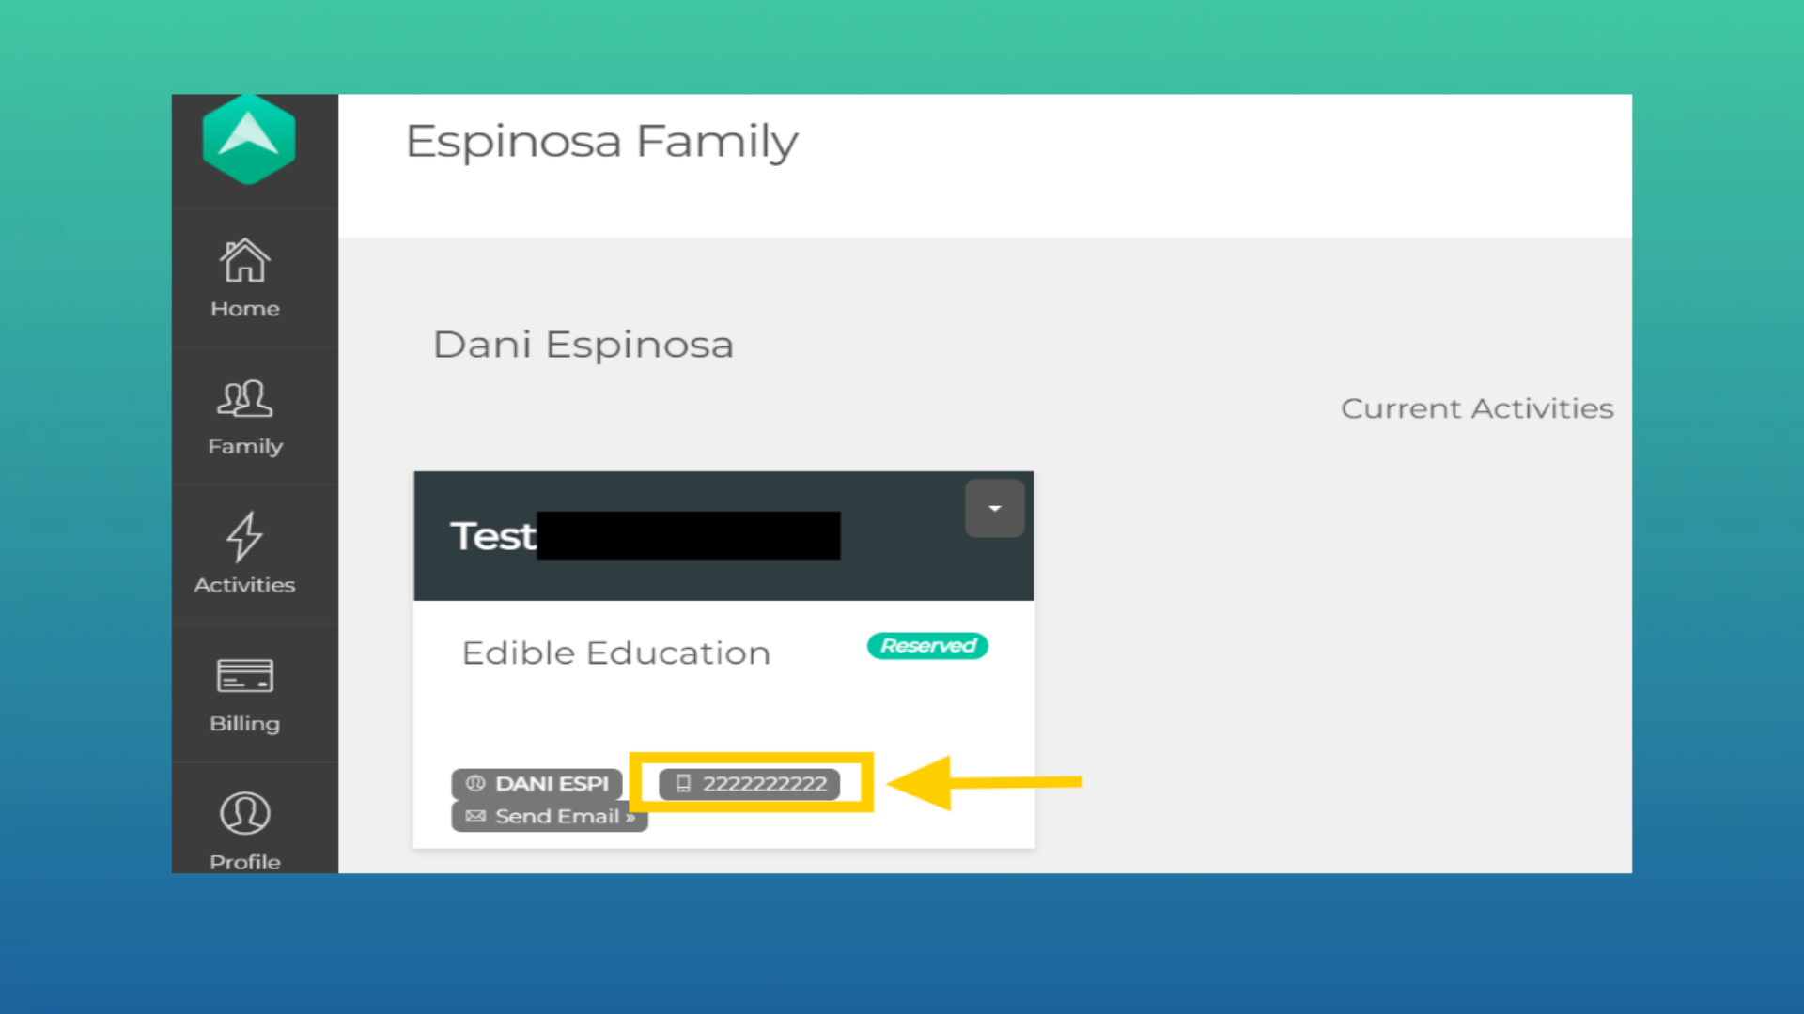Click the Send Email link
The width and height of the screenshot is (1804, 1014).
pyautogui.click(x=564, y=817)
